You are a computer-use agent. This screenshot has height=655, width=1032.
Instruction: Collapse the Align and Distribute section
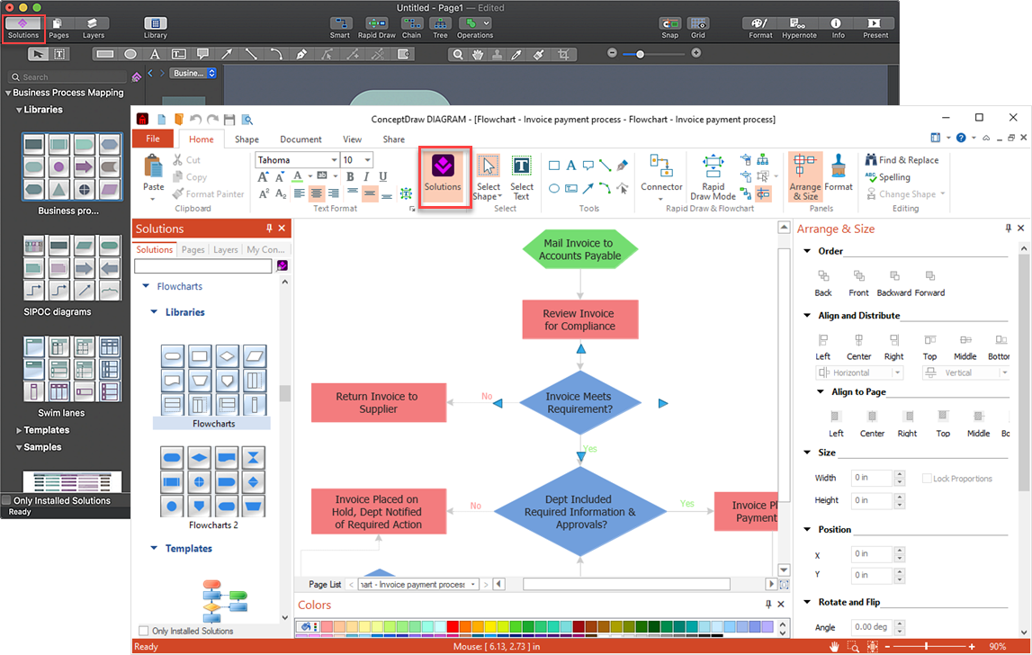tap(808, 315)
